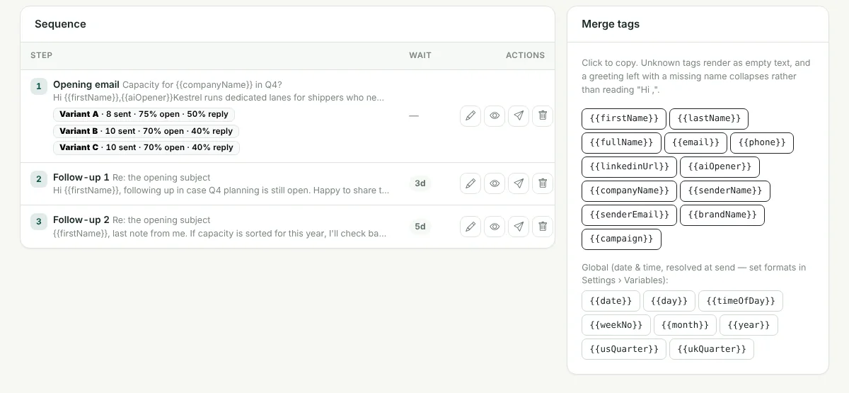Copy the {{timeOfDay}} global tag
Viewport: 849px width, 393px height.
(741, 301)
